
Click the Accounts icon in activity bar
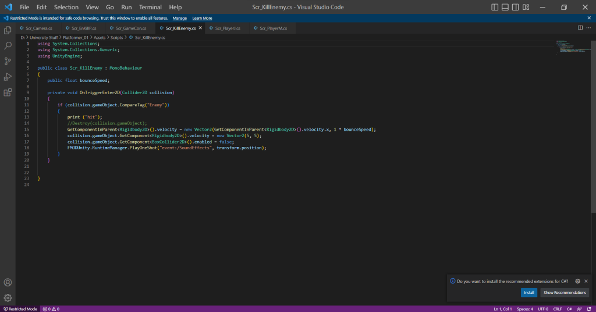8,282
